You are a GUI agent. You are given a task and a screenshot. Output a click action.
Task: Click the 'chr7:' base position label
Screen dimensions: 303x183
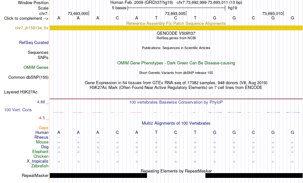[44, 13]
